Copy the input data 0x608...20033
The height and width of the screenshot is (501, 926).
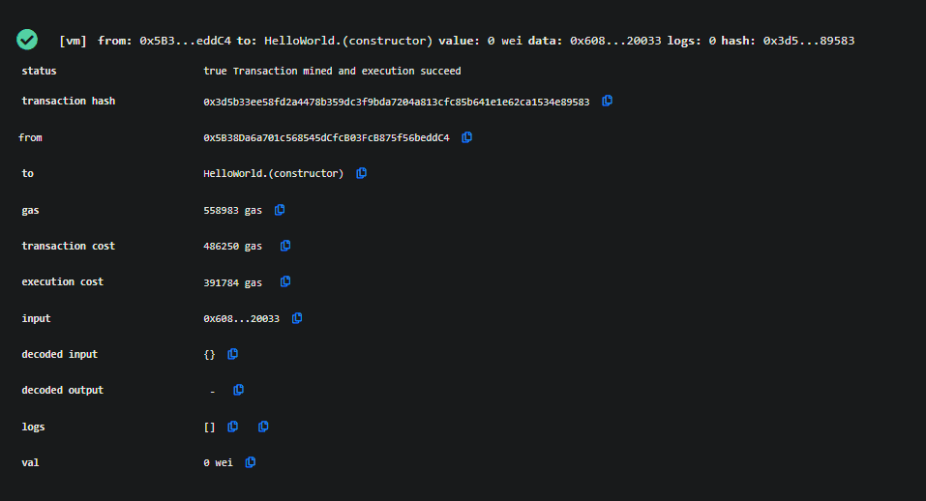pyautogui.click(x=297, y=318)
